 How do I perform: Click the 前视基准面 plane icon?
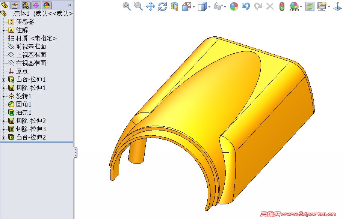pyautogui.click(x=11, y=46)
